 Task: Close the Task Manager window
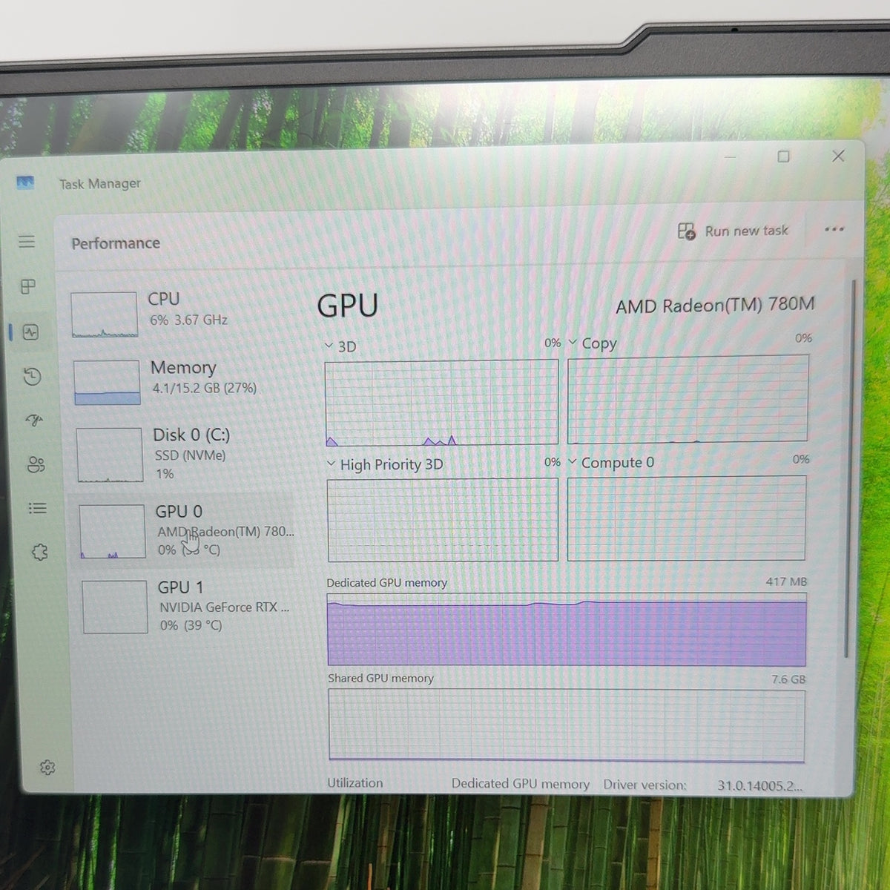[838, 156]
